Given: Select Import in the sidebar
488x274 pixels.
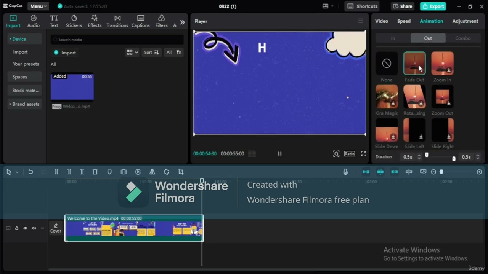Looking at the screenshot, I should tap(21, 52).
